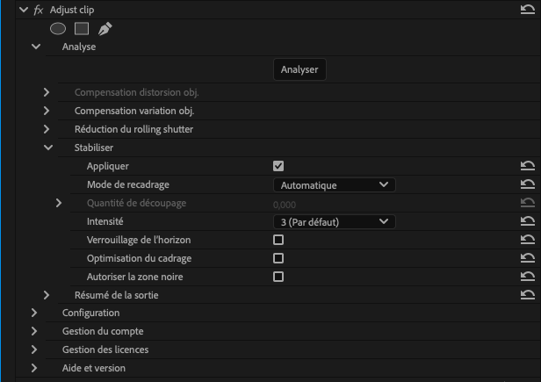Screen dimensions: 541x382
Task: Open the Mode de recadrage dropdown
Action: [x=334, y=184]
